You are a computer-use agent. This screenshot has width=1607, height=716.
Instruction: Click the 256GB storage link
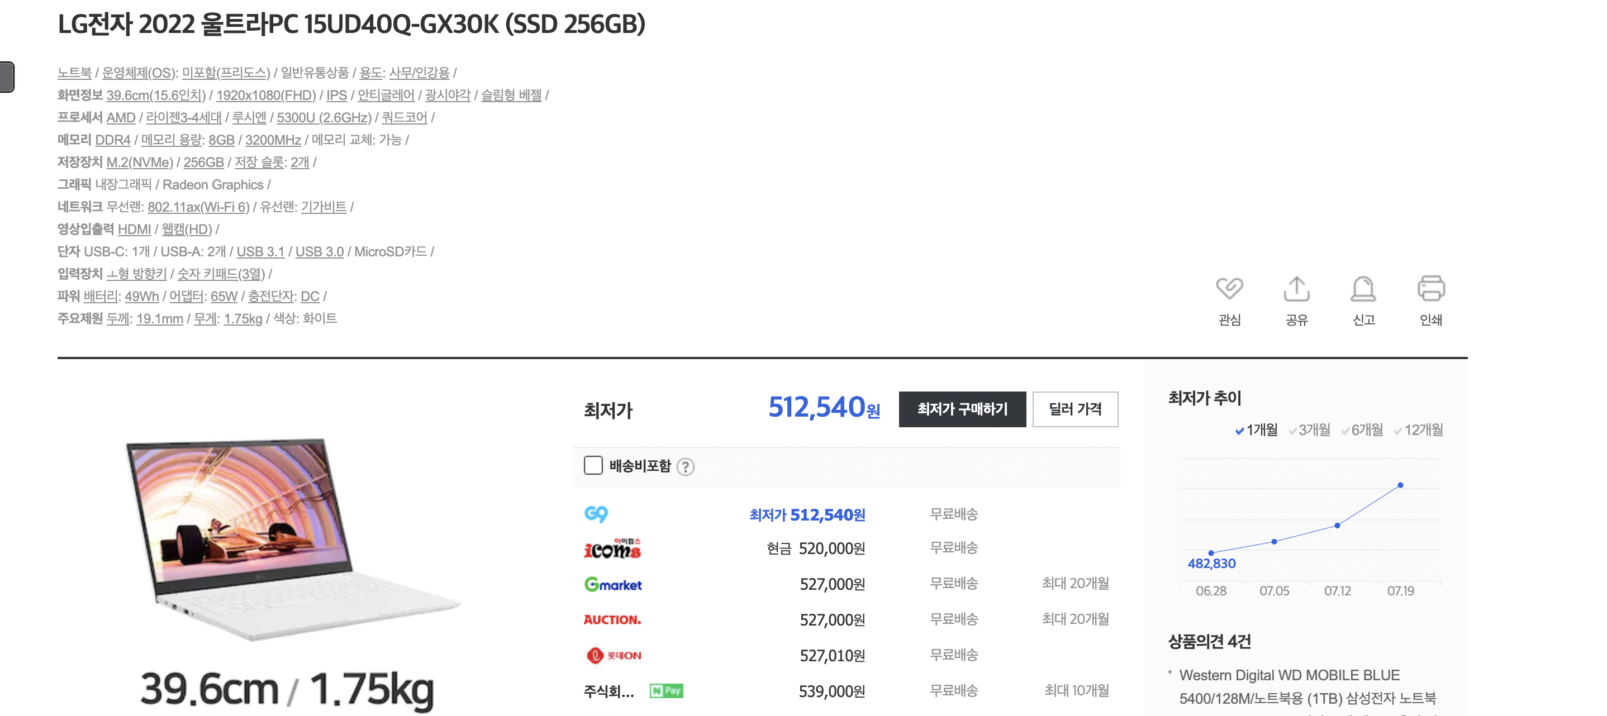[x=203, y=162]
